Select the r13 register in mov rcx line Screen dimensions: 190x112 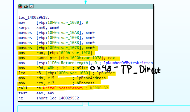click(51, 83)
